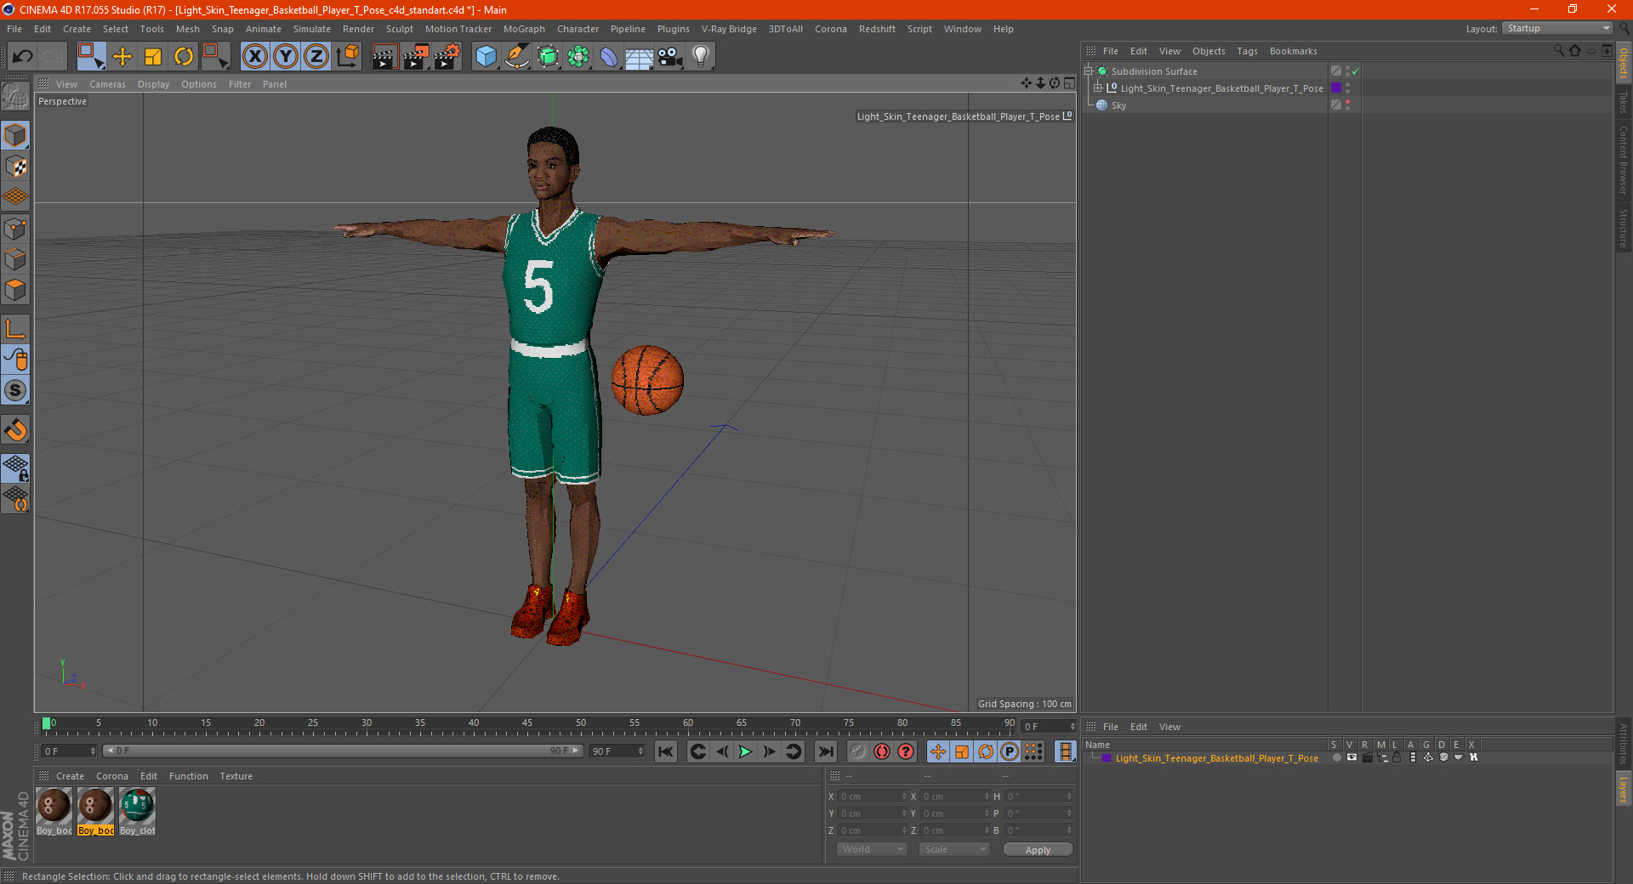The height and width of the screenshot is (884, 1633).
Task: Toggle the Parameter P keyframe button
Action: click(1010, 751)
